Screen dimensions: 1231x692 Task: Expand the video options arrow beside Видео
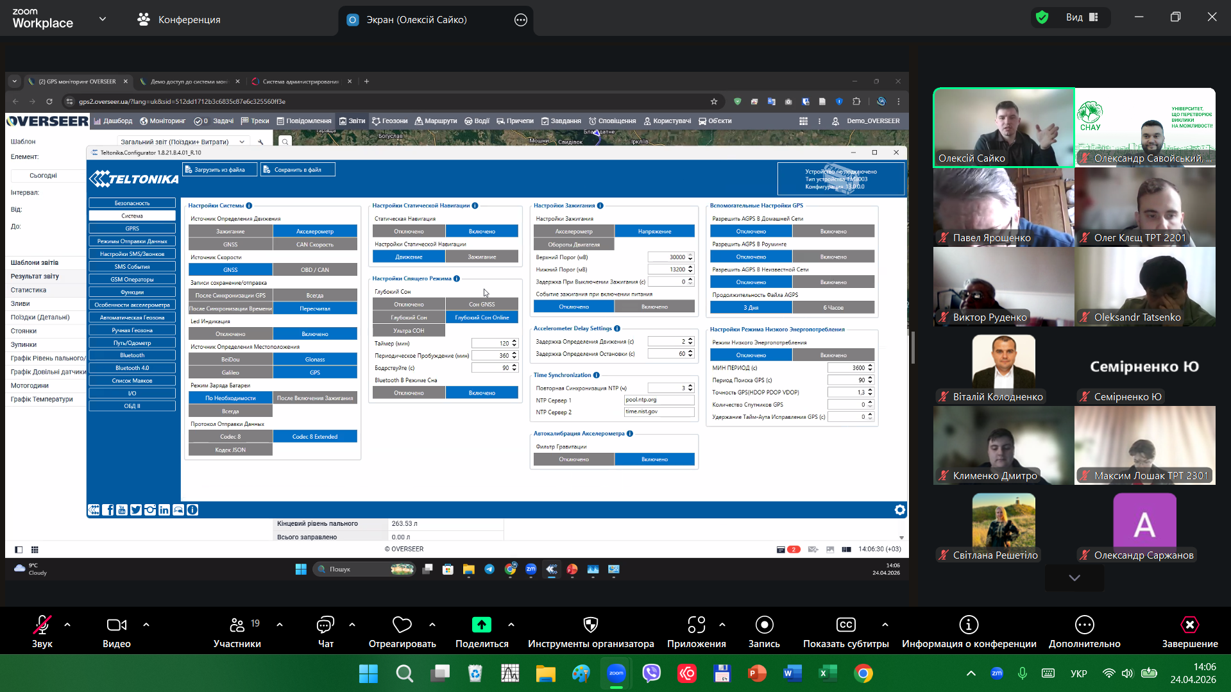point(146,624)
